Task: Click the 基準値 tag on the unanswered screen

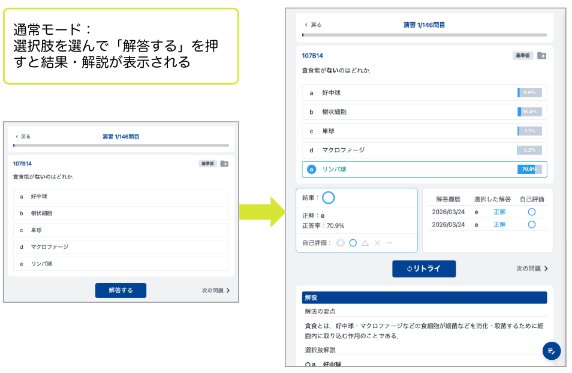Action: (207, 164)
